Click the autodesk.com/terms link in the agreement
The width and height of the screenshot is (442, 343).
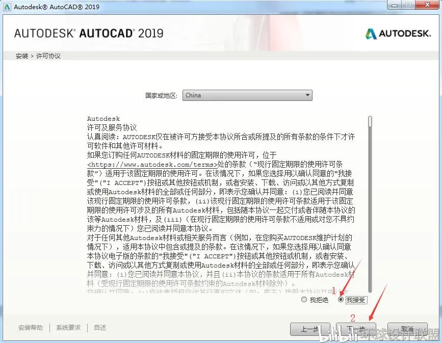point(152,165)
